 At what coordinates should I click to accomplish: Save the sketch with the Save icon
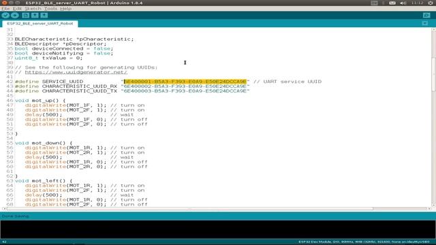(44, 16)
